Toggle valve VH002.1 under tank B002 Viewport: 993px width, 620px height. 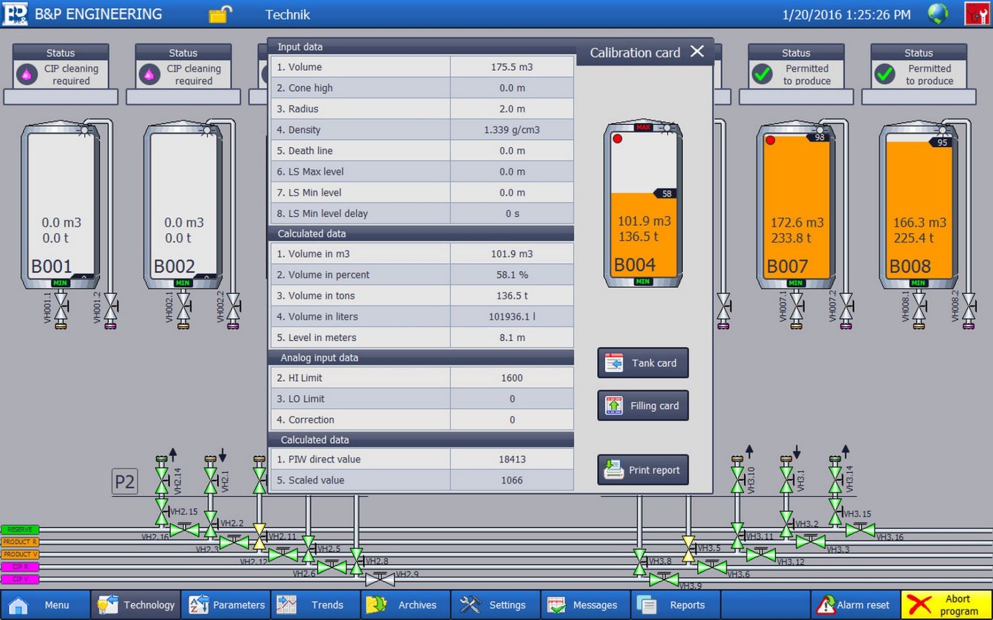coord(184,306)
